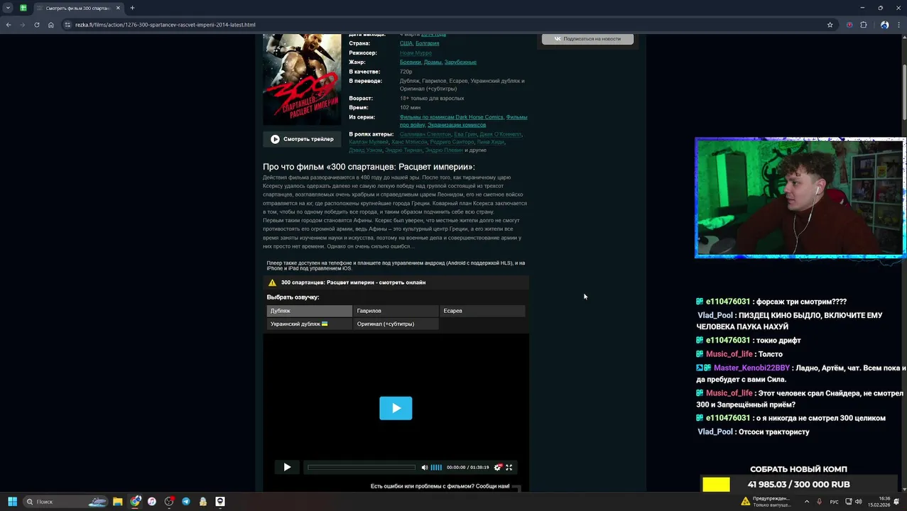This screenshot has height=511, width=907.
Task: Open actor link Лина Хиди
Action: (x=491, y=142)
